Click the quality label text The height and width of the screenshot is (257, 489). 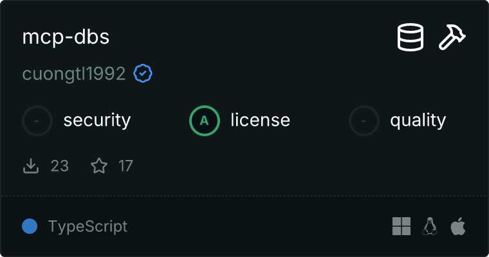(x=418, y=121)
